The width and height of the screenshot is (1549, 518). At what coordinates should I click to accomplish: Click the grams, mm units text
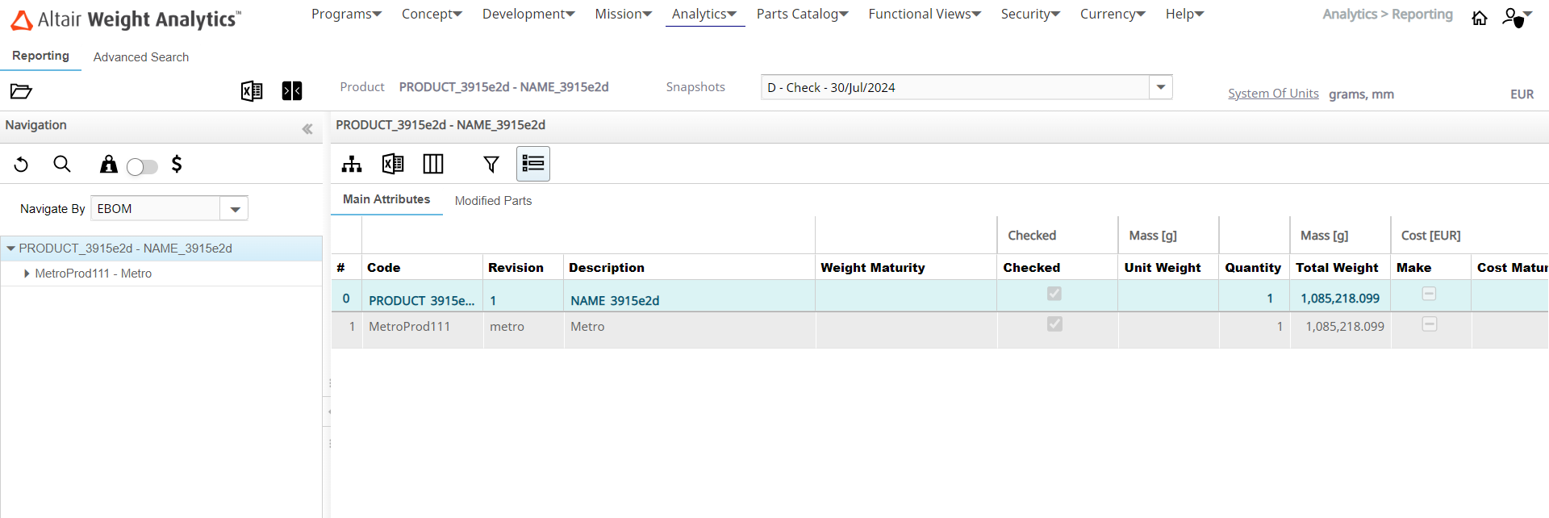pyautogui.click(x=1361, y=94)
